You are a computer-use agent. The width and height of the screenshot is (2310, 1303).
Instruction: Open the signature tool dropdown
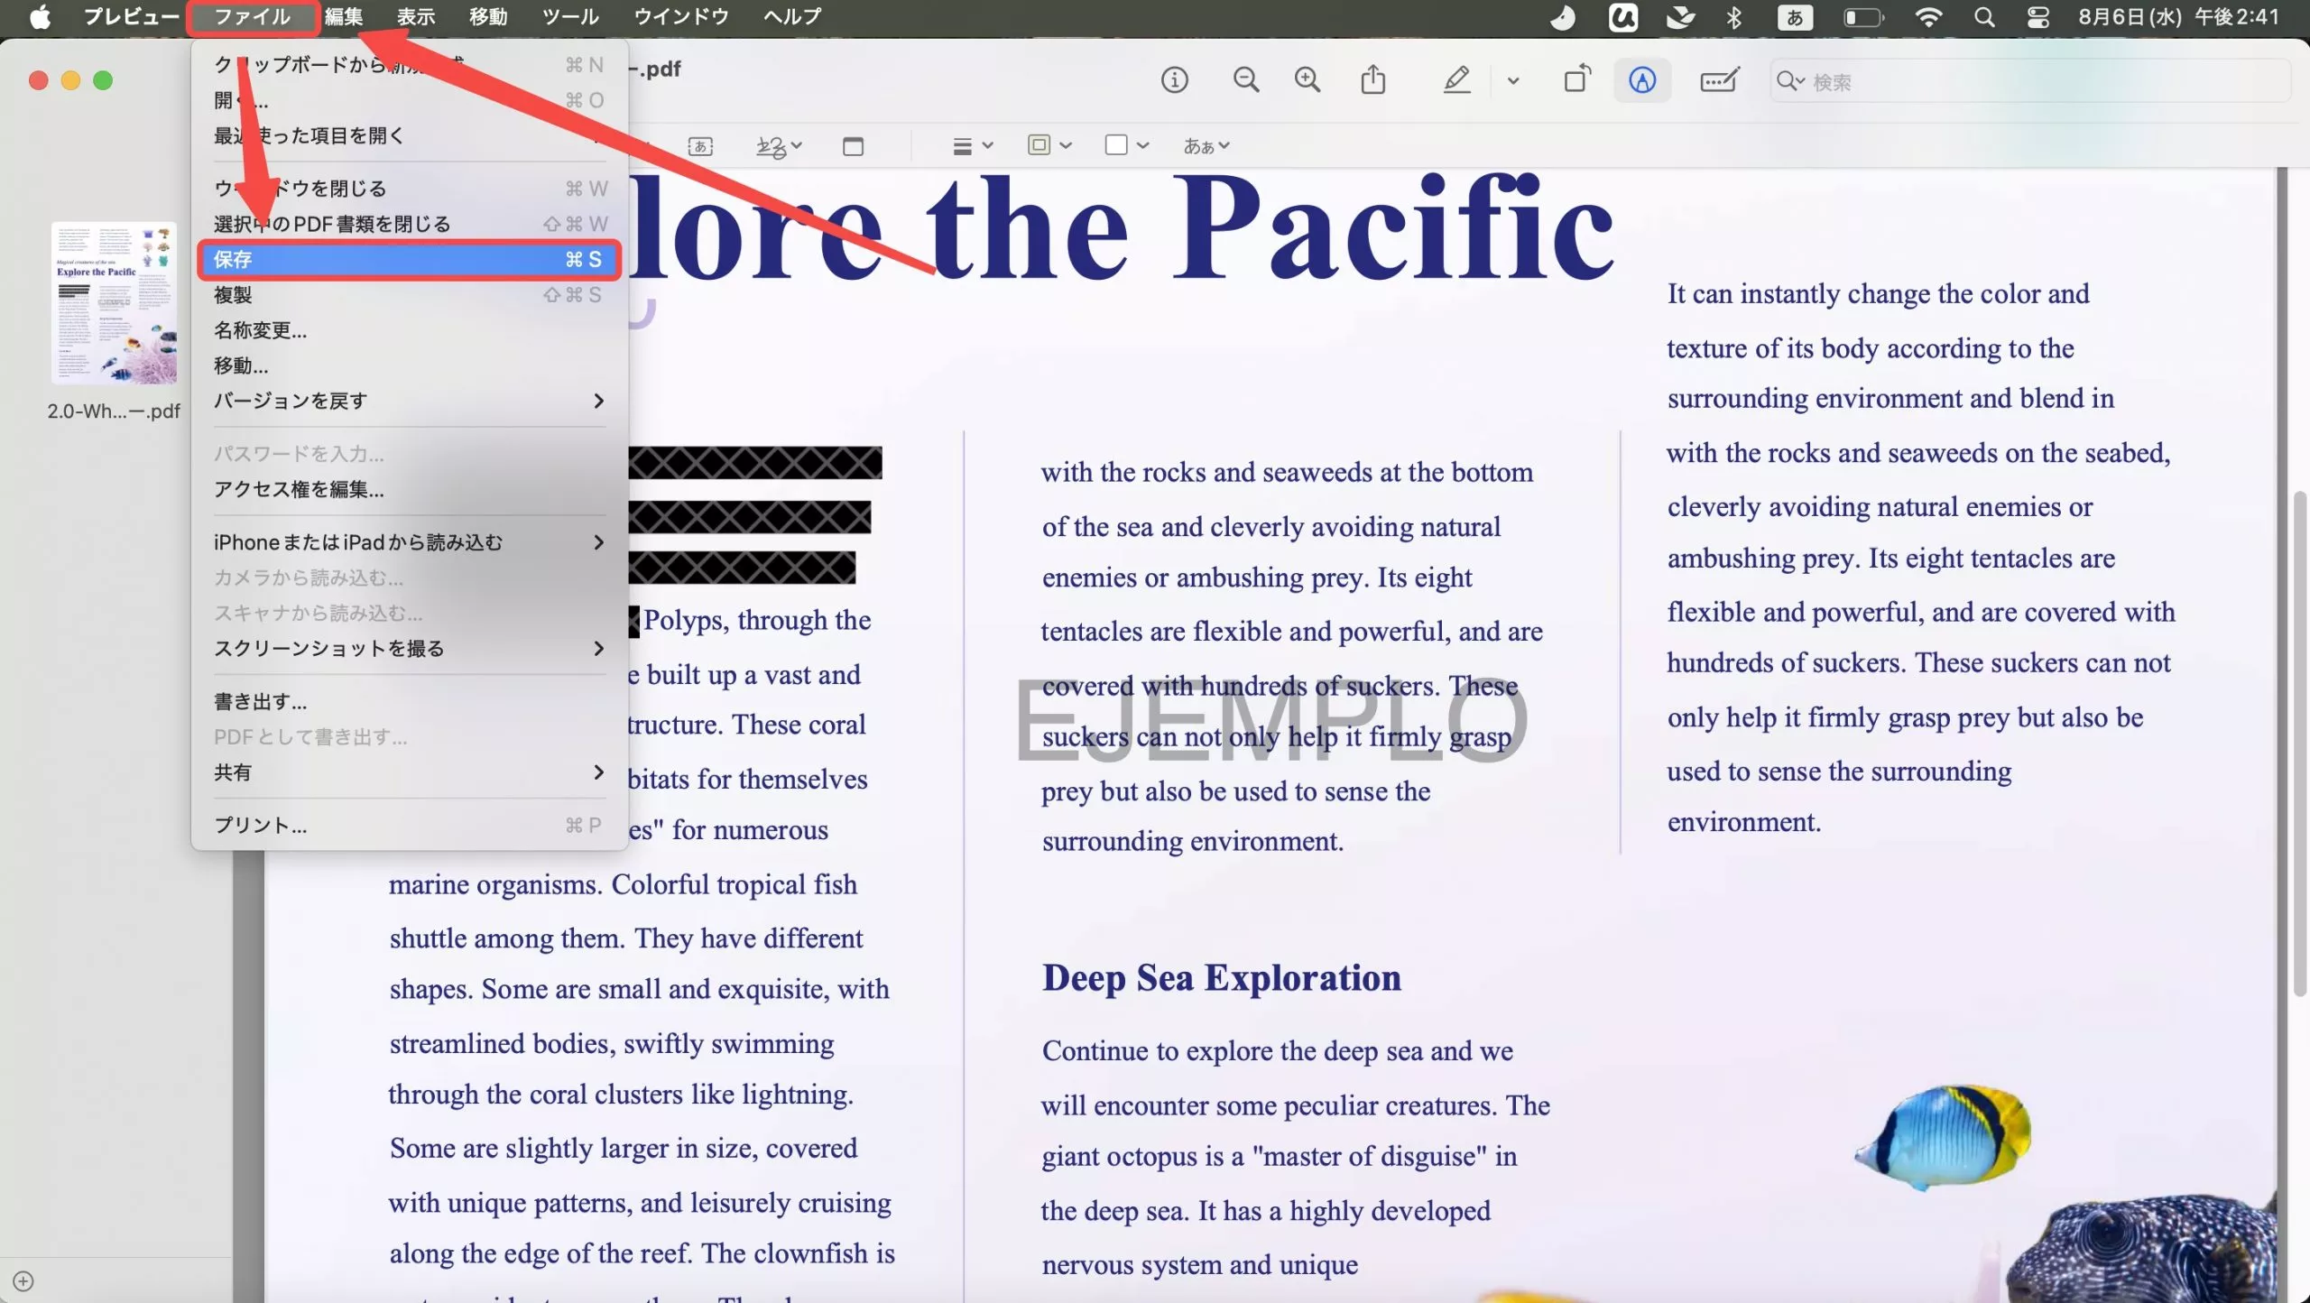[x=780, y=146]
